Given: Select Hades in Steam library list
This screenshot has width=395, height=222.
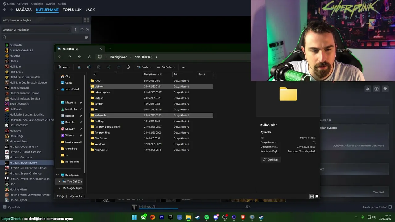Looking at the screenshot, I should 14,61.
